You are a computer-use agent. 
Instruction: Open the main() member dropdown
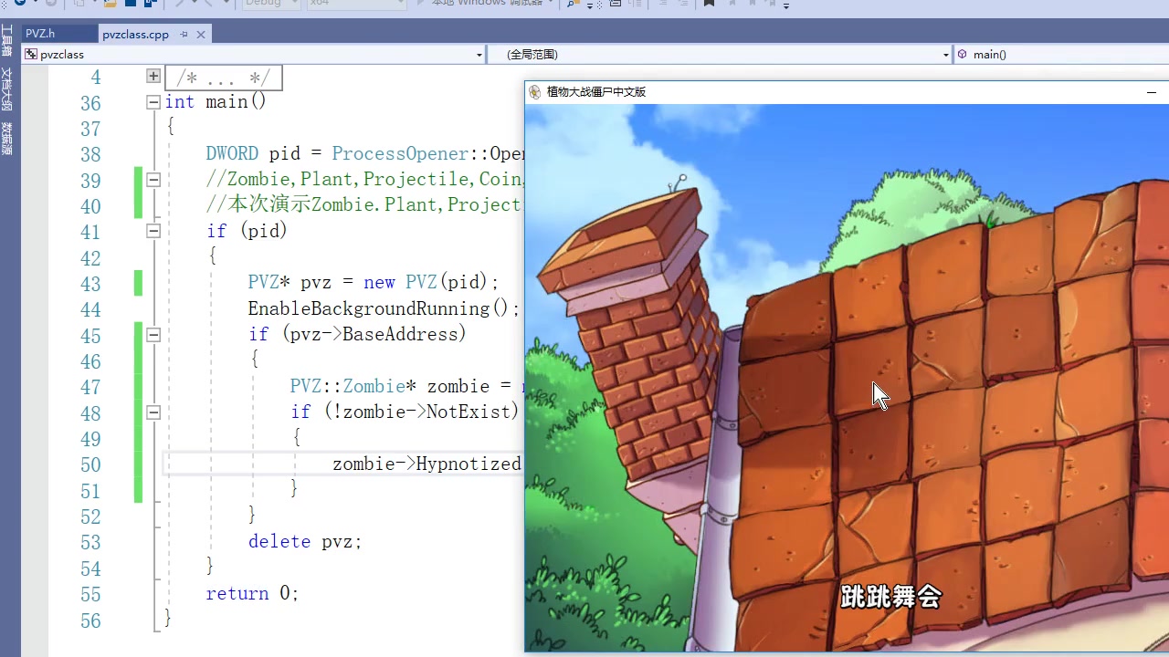(1061, 55)
